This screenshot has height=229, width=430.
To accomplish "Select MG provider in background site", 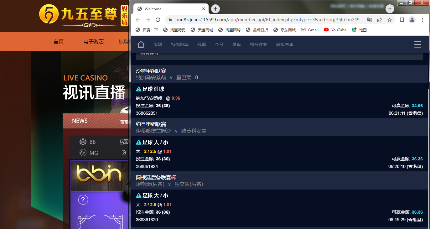I will click(x=89, y=153).
